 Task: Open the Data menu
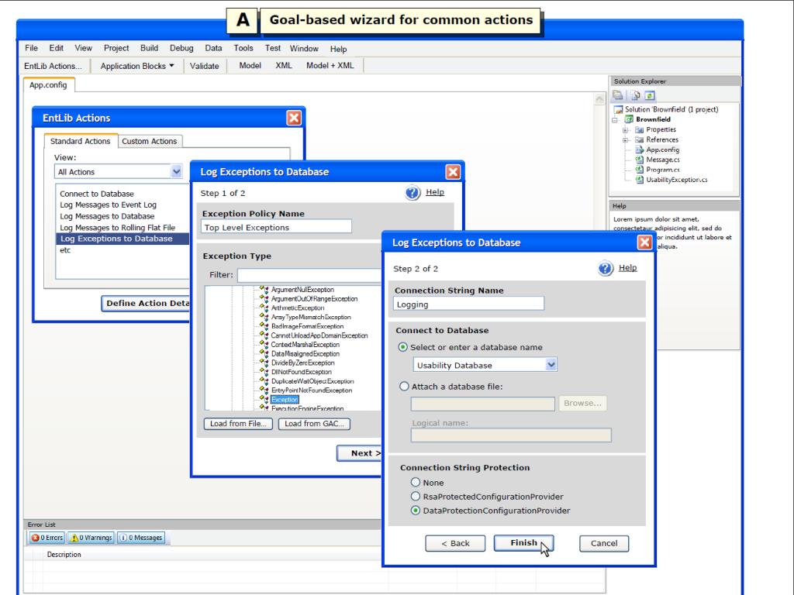(214, 48)
